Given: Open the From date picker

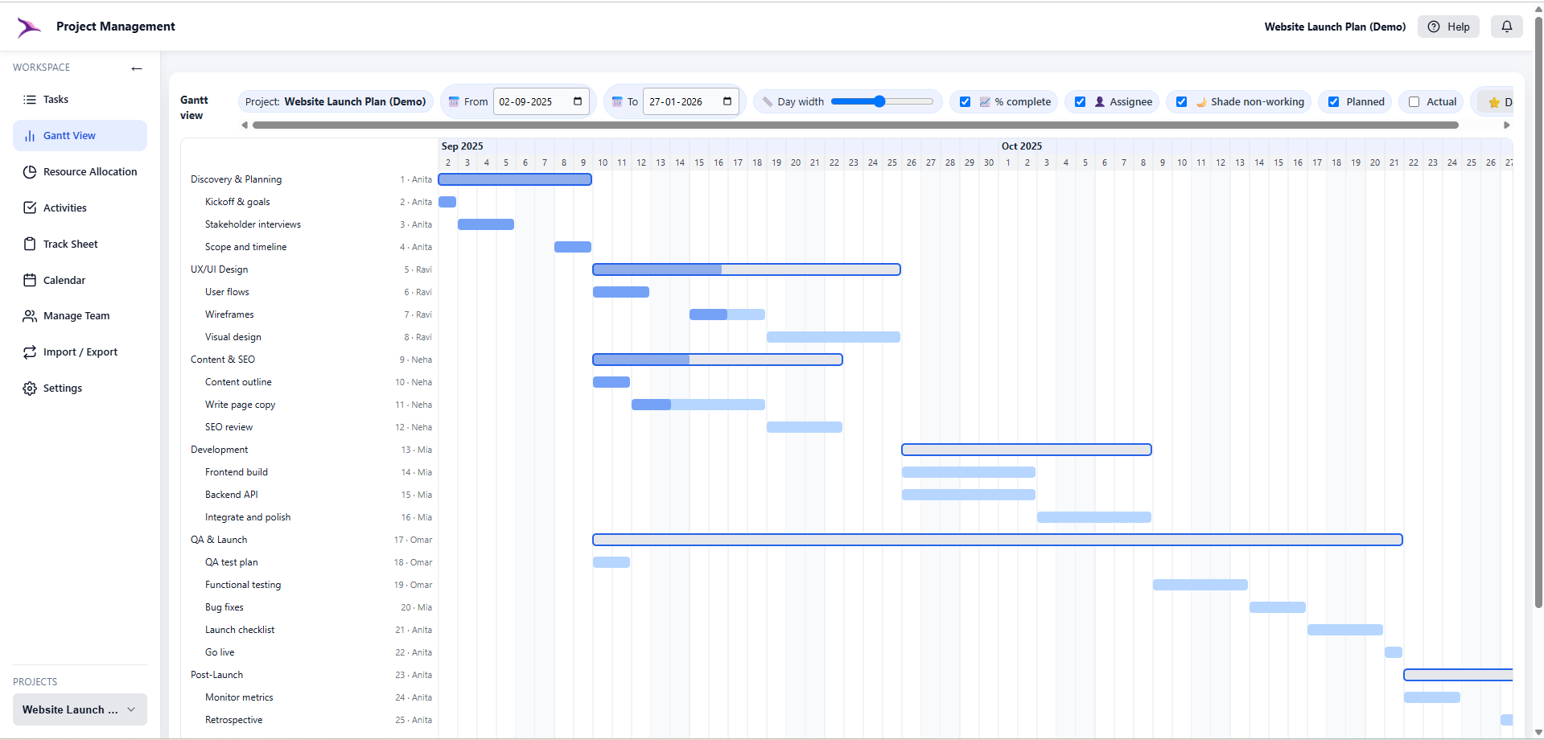Looking at the screenshot, I should 577,101.
